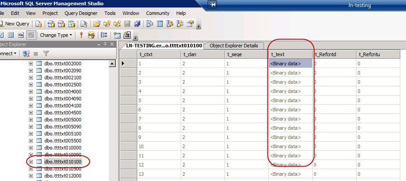Close the Object Explorer panel
This screenshot has width=406, height=181.
(x=112, y=44)
